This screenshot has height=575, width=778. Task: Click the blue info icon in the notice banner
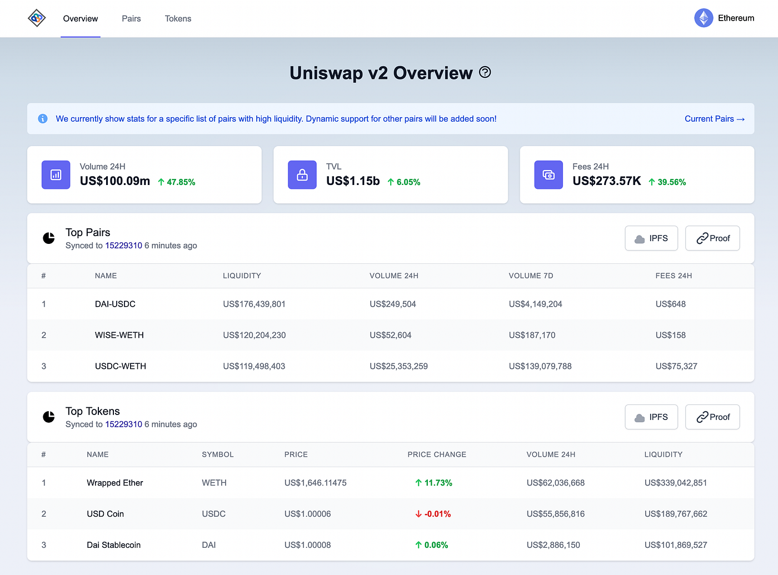(x=42, y=118)
